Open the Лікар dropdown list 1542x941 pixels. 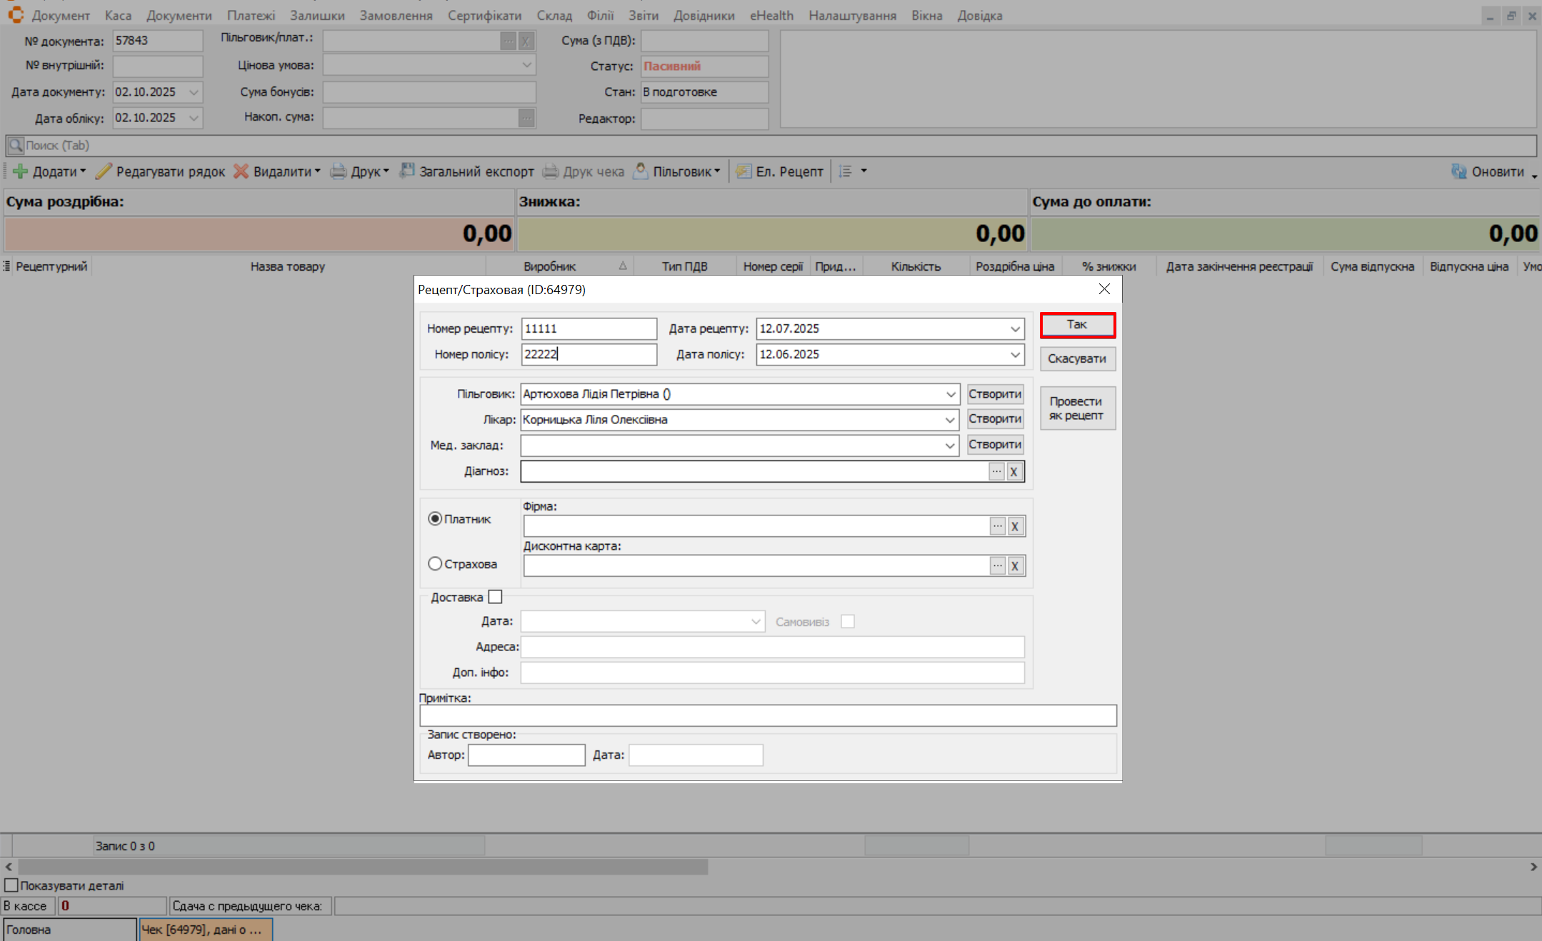point(950,420)
